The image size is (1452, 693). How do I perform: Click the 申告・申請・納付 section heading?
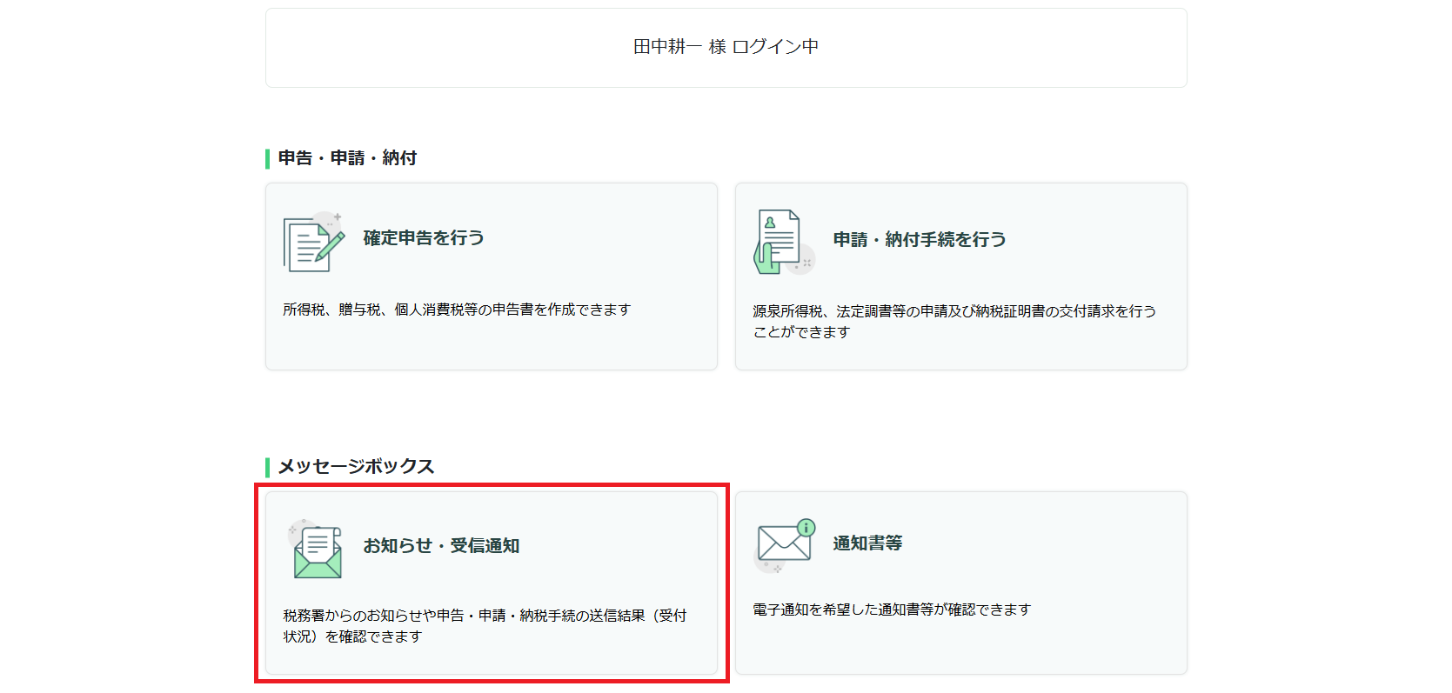(x=347, y=158)
